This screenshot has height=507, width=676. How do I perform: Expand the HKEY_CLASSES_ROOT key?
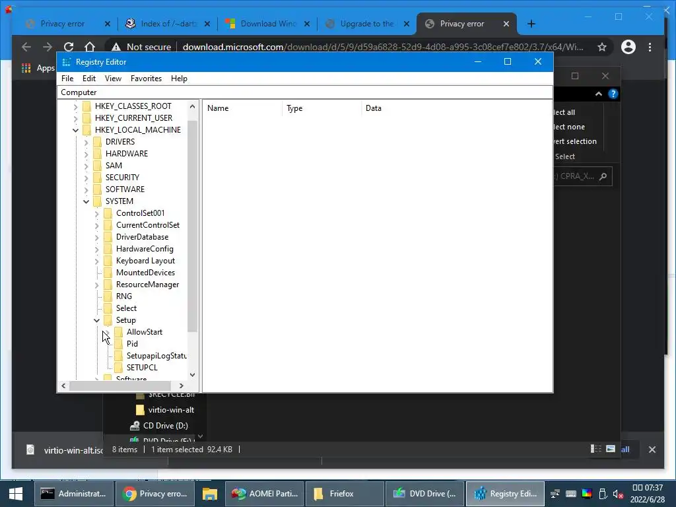75,106
